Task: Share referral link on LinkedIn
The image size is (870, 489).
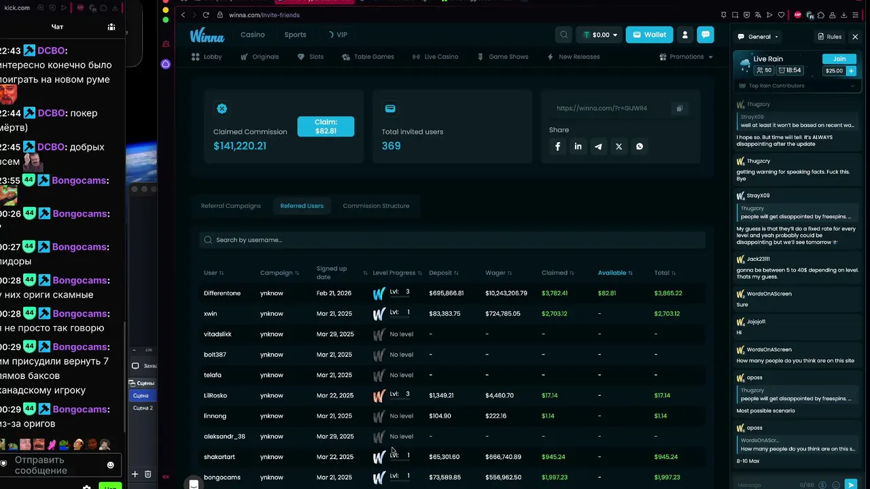Action: pyautogui.click(x=578, y=147)
